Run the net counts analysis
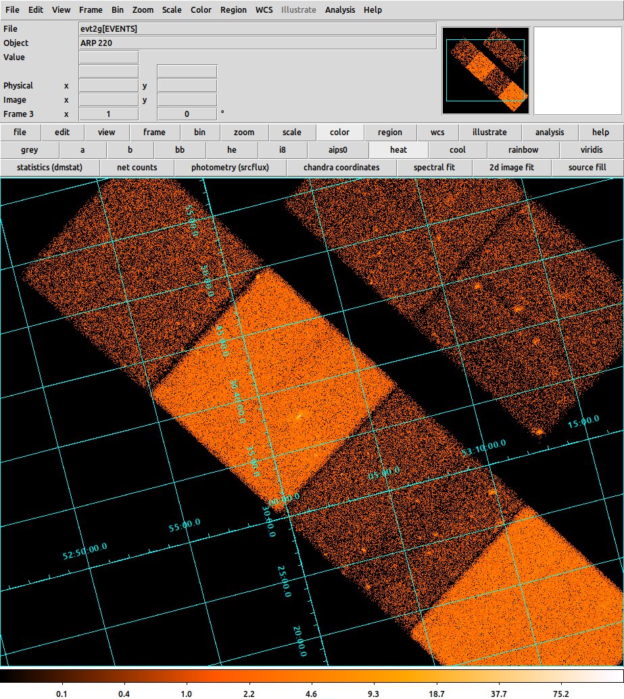Screen dimensions: 624x699 pos(137,168)
